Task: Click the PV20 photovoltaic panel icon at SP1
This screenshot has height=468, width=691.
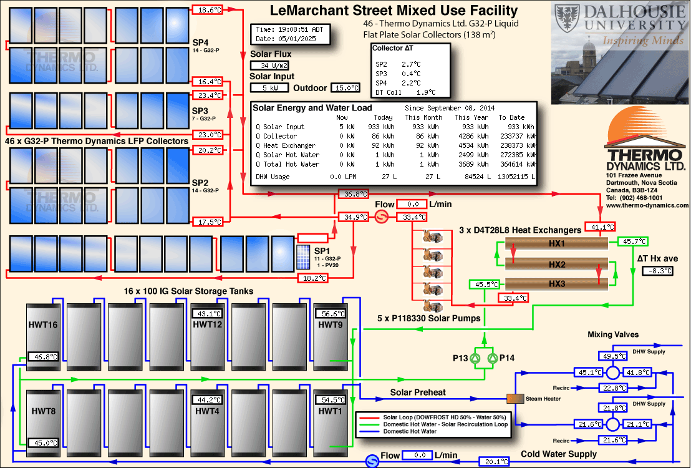Action: [303, 256]
